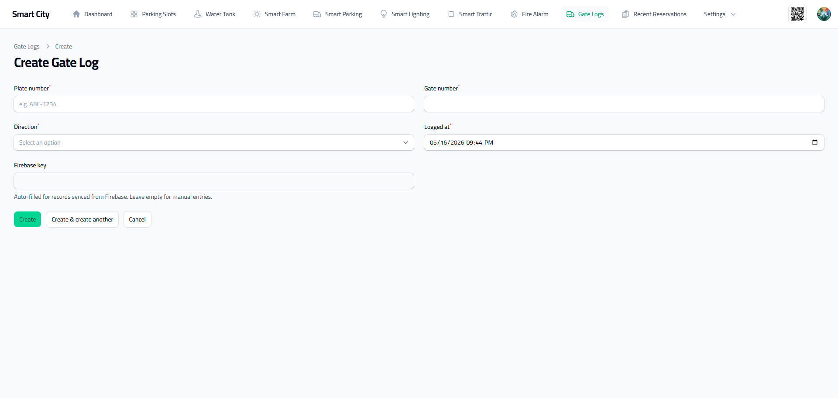Click the Gate number label
838x398 pixels.
pyautogui.click(x=441, y=88)
